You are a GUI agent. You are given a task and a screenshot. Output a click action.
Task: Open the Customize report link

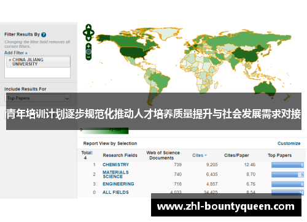tap(289, 144)
